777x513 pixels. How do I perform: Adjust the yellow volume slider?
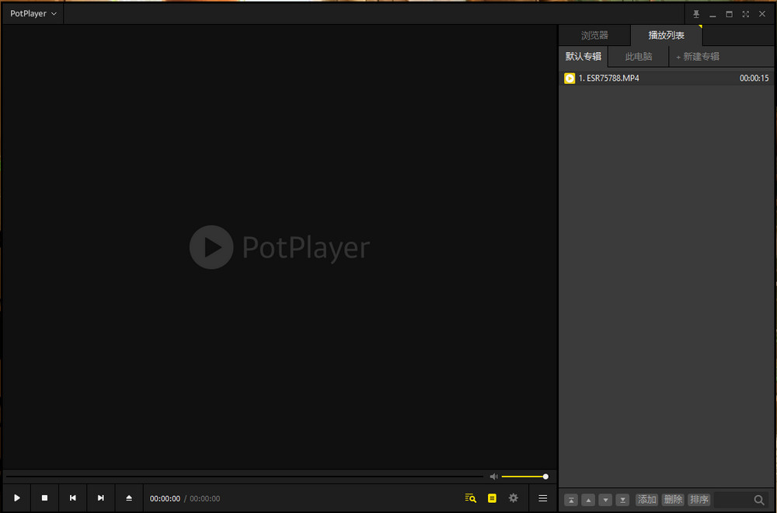pos(524,476)
